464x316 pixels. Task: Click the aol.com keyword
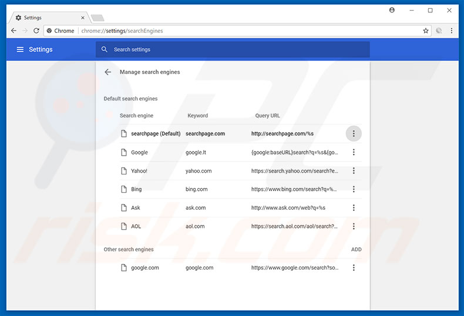195,226
